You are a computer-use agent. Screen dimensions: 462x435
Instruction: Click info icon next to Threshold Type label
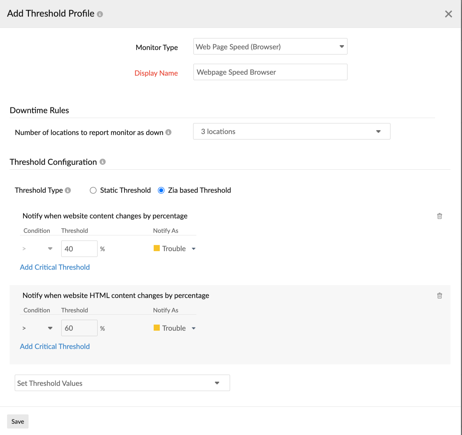pos(68,190)
